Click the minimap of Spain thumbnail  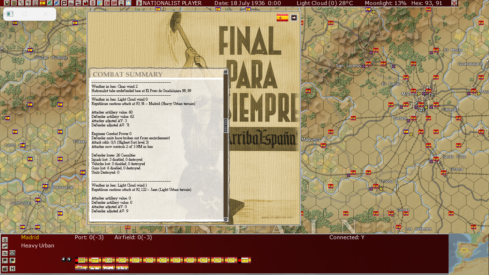click(x=468, y=254)
